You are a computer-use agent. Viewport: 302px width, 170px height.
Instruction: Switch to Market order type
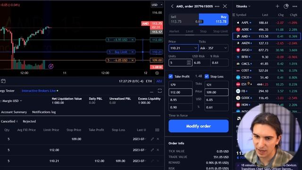click(174, 32)
